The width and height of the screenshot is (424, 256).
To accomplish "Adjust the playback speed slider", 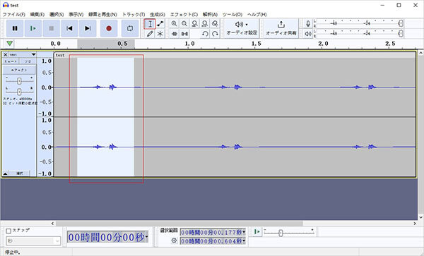I will pyautogui.click(x=281, y=233).
